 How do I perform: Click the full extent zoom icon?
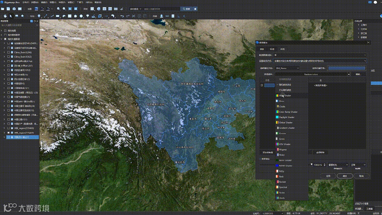coord(70,9)
